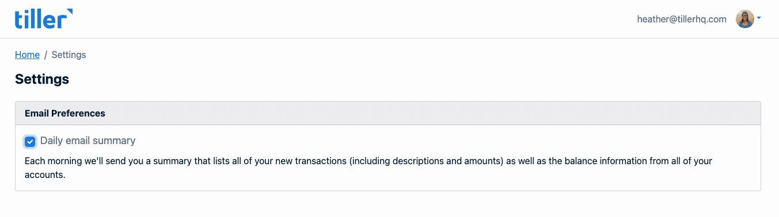Select the Settings breadcrumb item
This screenshot has height=217, width=779.
69,55
